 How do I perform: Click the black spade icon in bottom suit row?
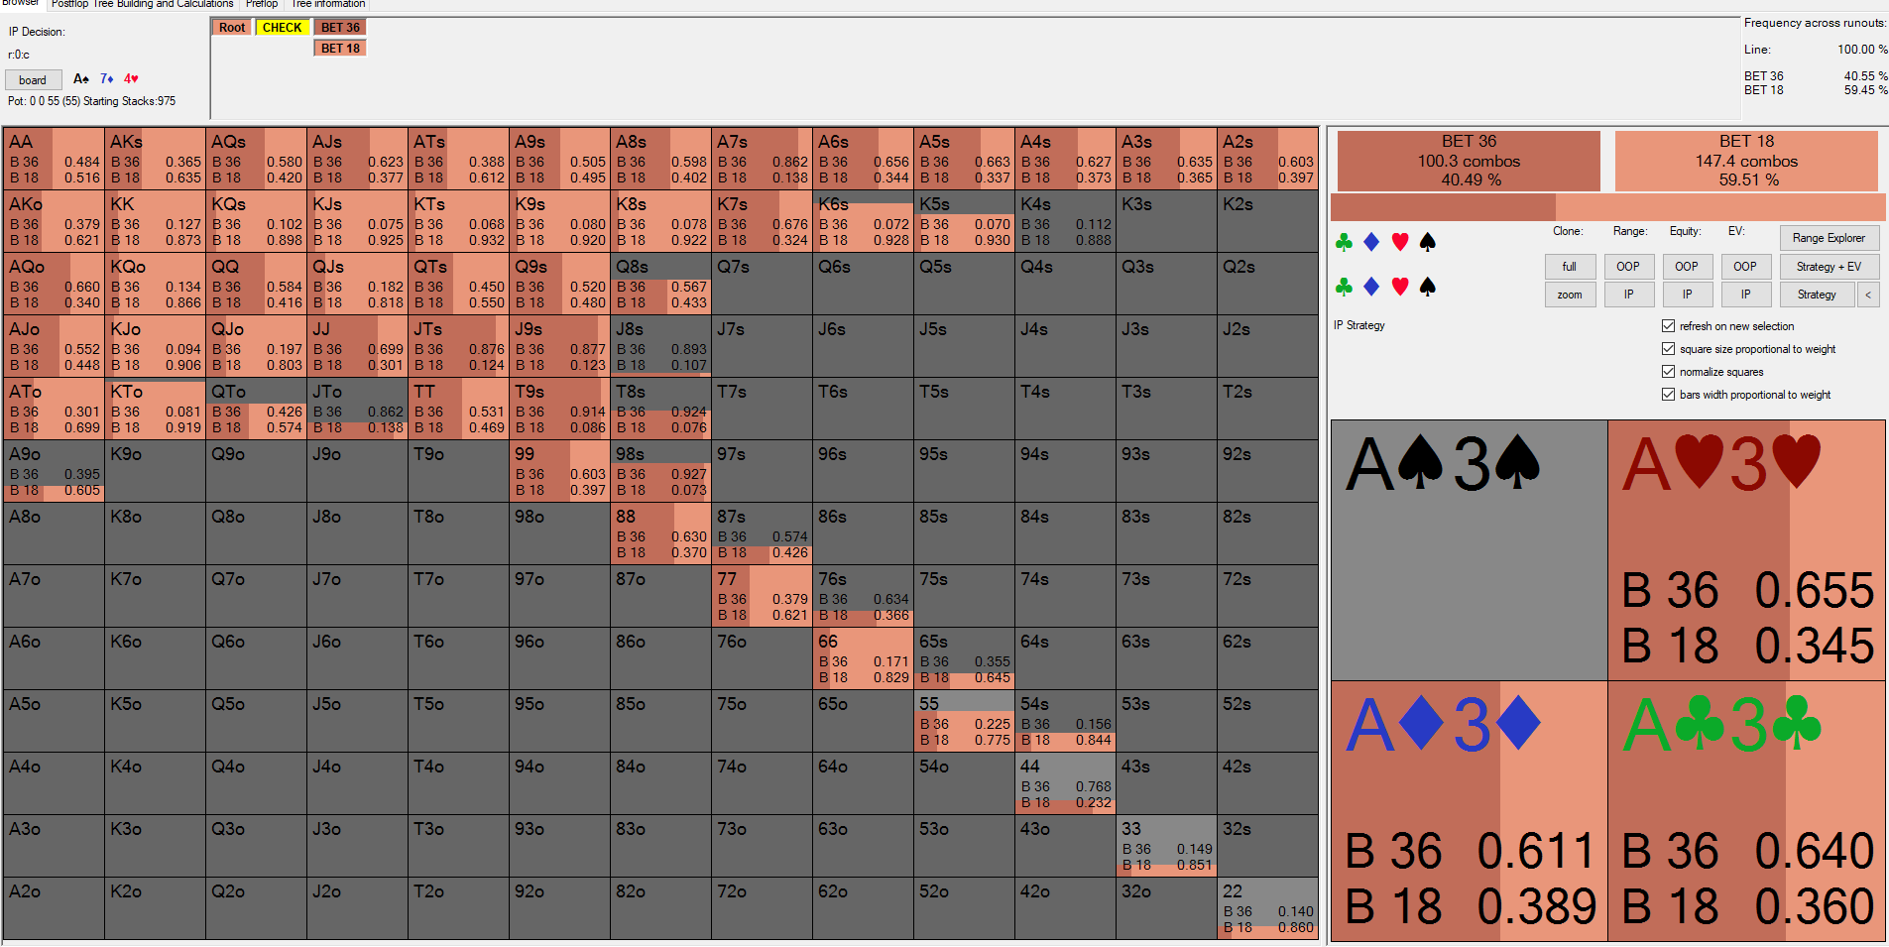[x=1428, y=287]
